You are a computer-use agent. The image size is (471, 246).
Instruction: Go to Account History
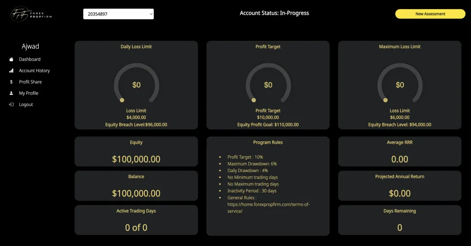pyautogui.click(x=34, y=71)
